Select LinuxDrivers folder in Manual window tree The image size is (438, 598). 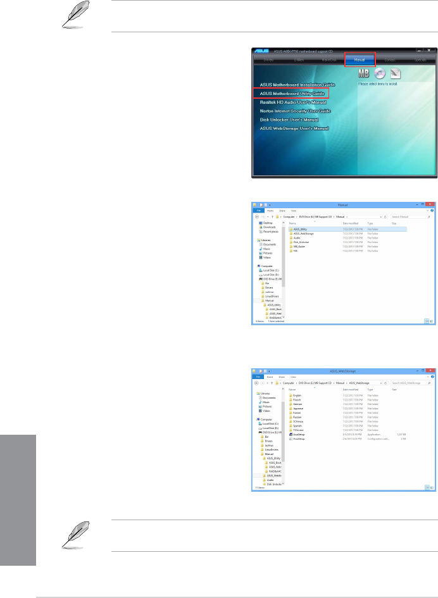[x=270, y=296]
